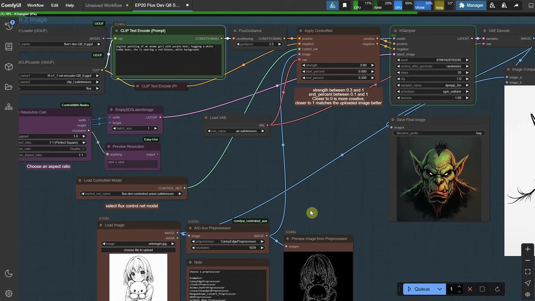535x301 pixels.
Task: Click the first share icon after Manager
Action: (493, 5)
